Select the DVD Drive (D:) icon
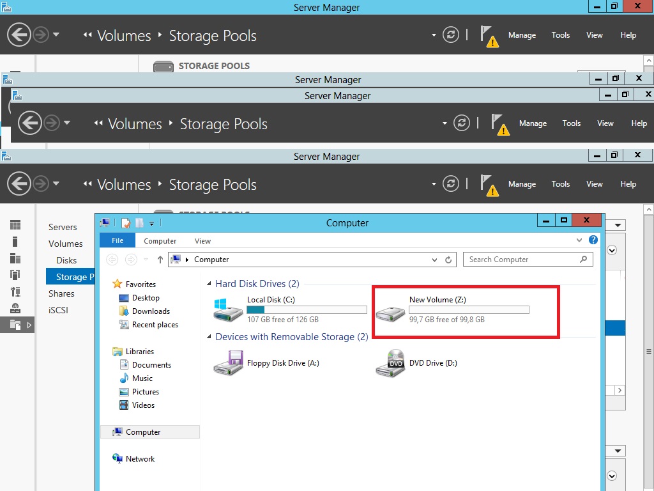Viewport: 654px width, 491px height. 390,363
